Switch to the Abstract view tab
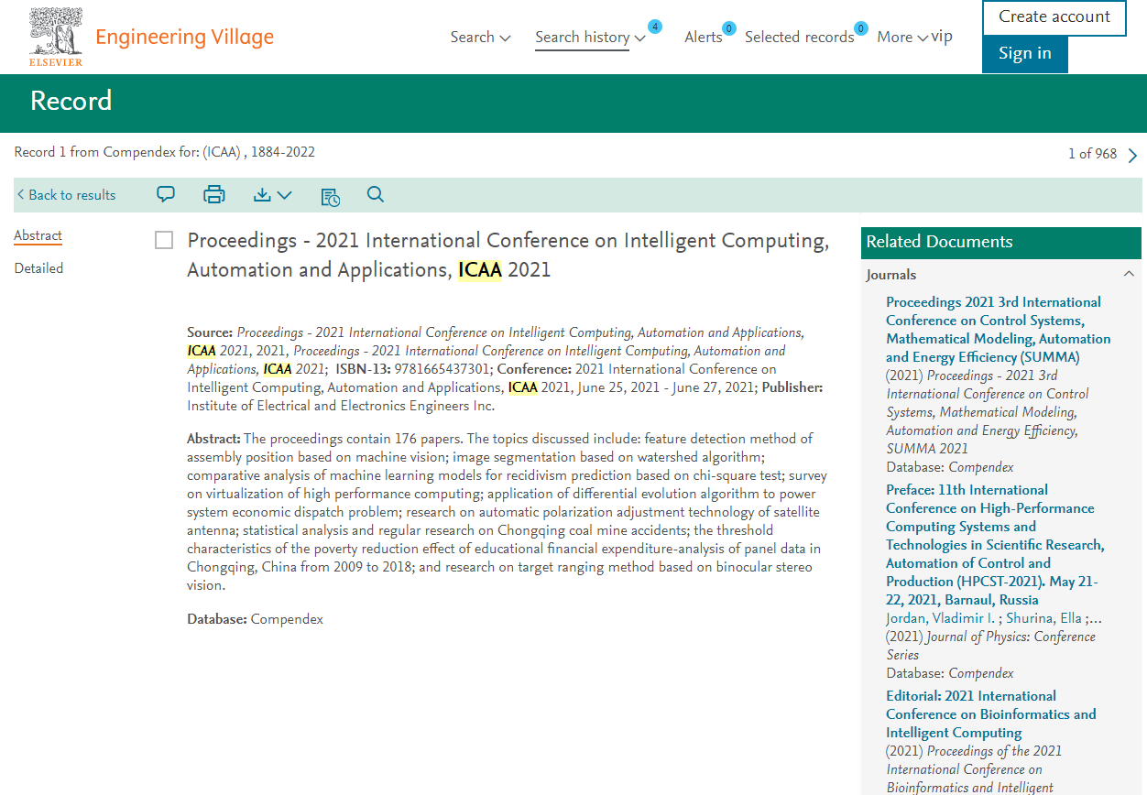 tap(38, 235)
